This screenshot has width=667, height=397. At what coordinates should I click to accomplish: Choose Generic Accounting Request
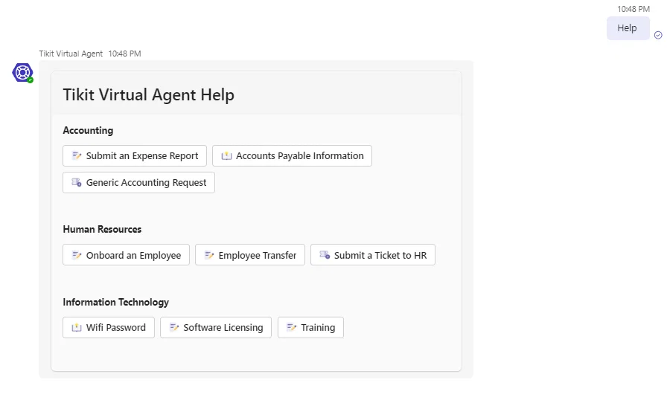[138, 182]
